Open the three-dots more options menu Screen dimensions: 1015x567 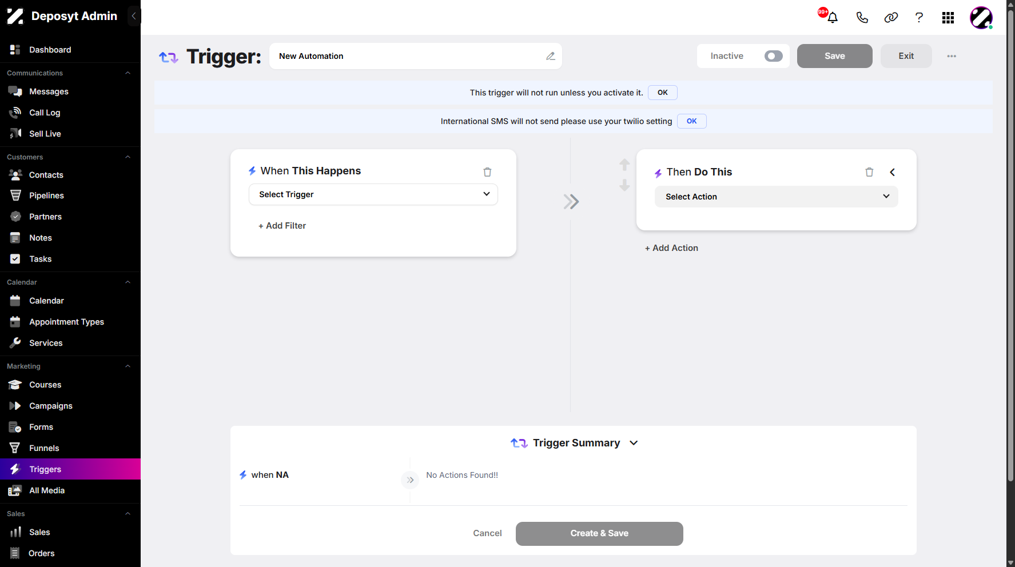pos(952,56)
